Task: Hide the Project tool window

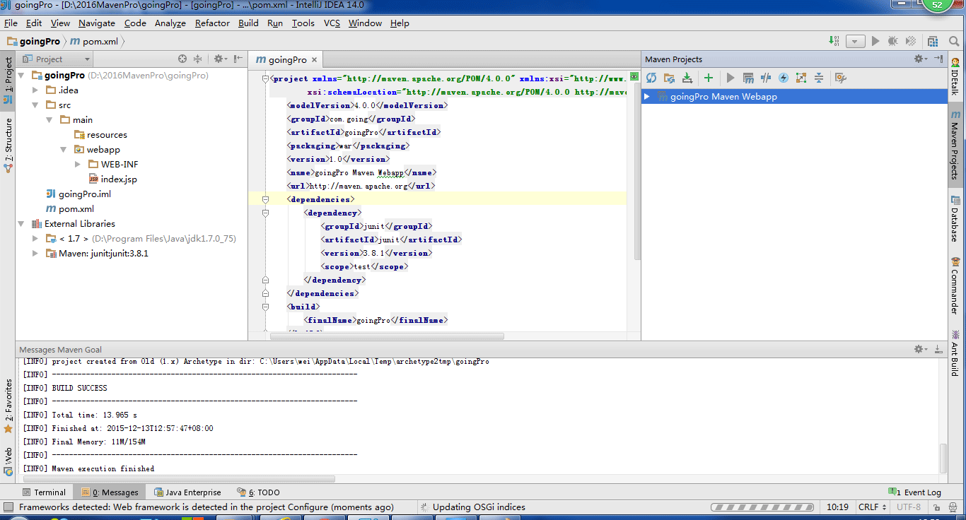Action: click(x=238, y=59)
